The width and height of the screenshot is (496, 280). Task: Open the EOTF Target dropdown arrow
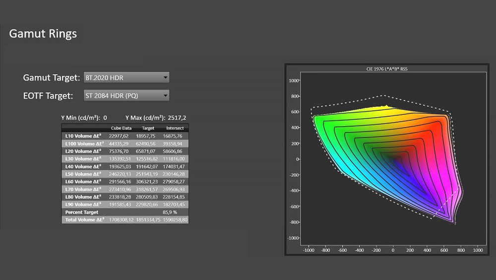tap(165, 95)
